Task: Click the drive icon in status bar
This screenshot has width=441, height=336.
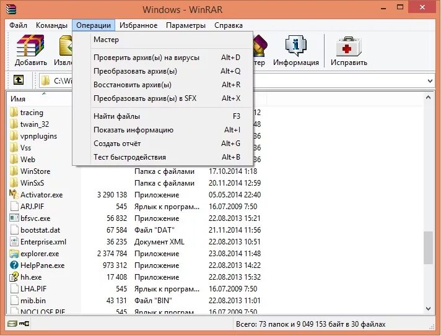Action: (x=12, y=324)
